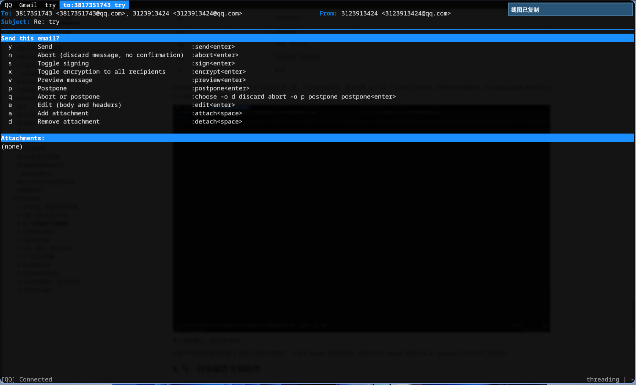
Task: Choose the Abort or postpone option
Action: pyautogui.click(x=69, y=96)
